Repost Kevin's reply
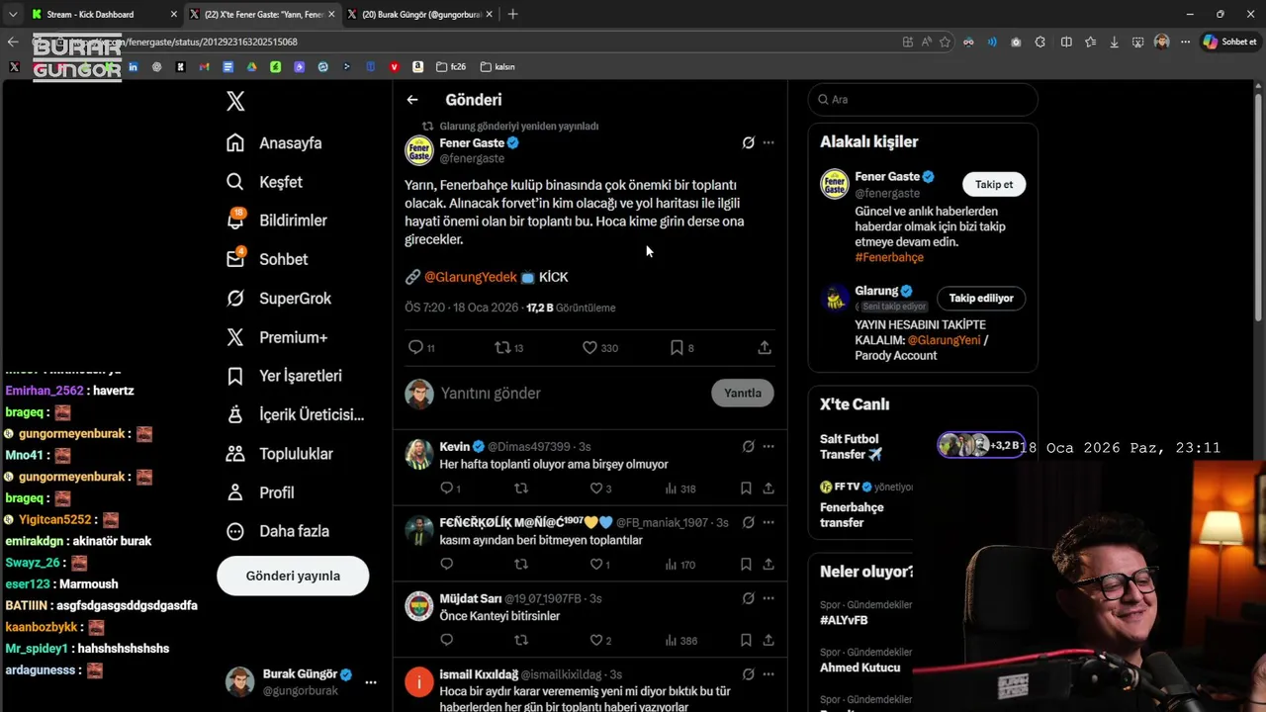This screenshot has height=712, width=1266. (521, 489)
